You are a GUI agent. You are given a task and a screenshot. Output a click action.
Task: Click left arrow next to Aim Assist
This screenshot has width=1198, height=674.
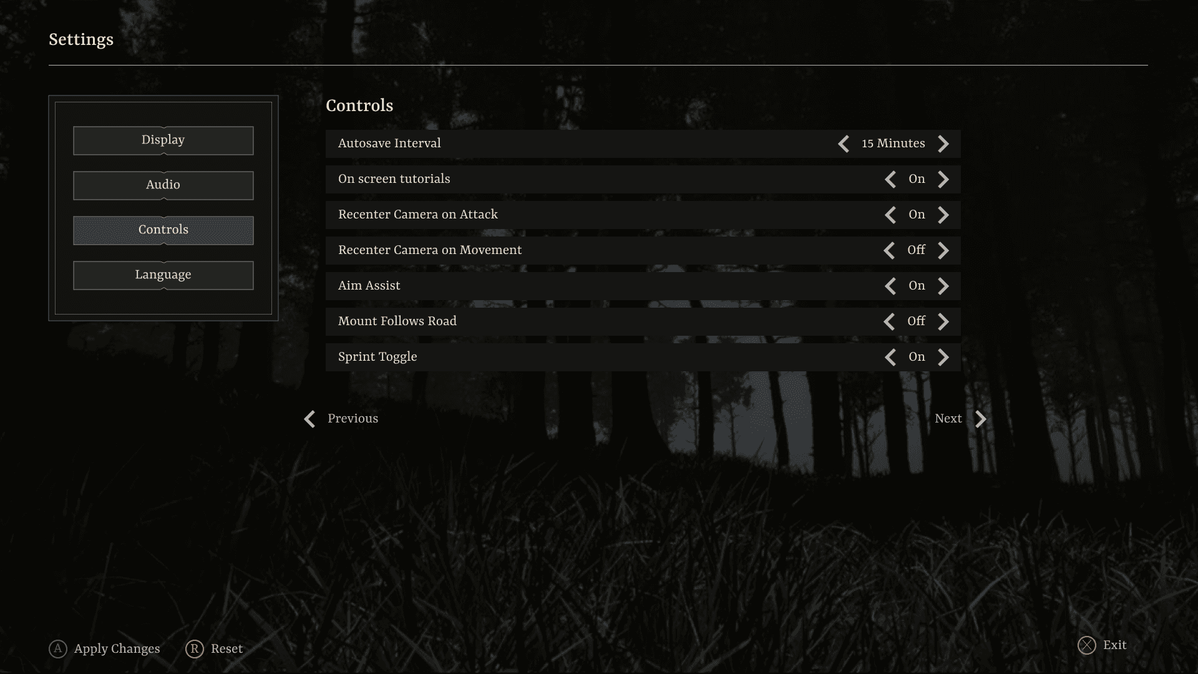(x=890, y=286)
